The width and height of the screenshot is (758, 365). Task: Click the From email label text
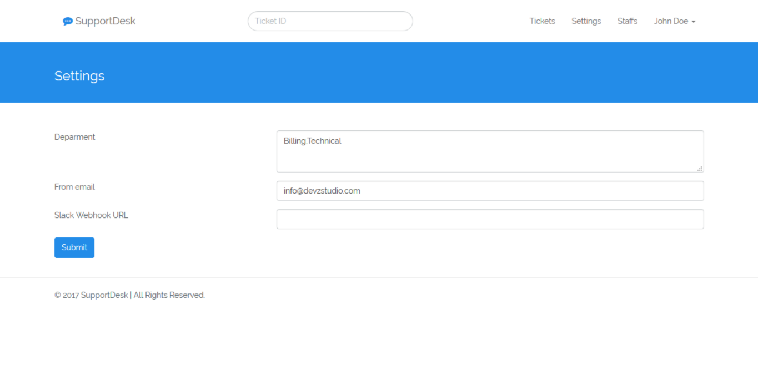pos(74,187)
